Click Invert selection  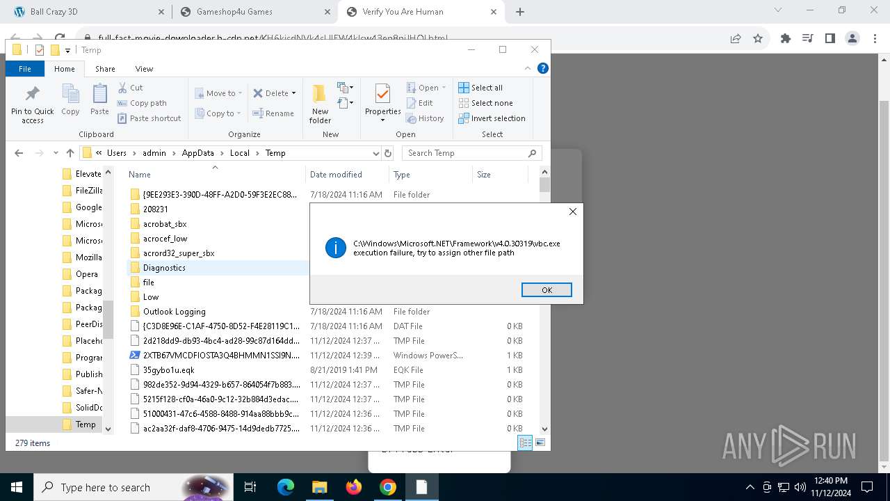[x=492, y=118]
